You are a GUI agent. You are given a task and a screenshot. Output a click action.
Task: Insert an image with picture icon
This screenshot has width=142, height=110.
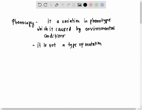point(80,5)
